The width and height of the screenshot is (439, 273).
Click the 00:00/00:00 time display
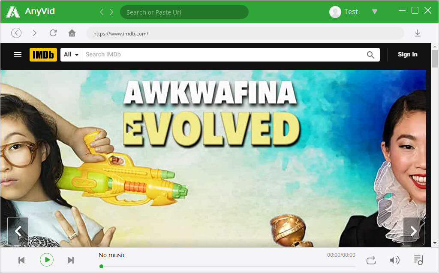click(341, 255)
